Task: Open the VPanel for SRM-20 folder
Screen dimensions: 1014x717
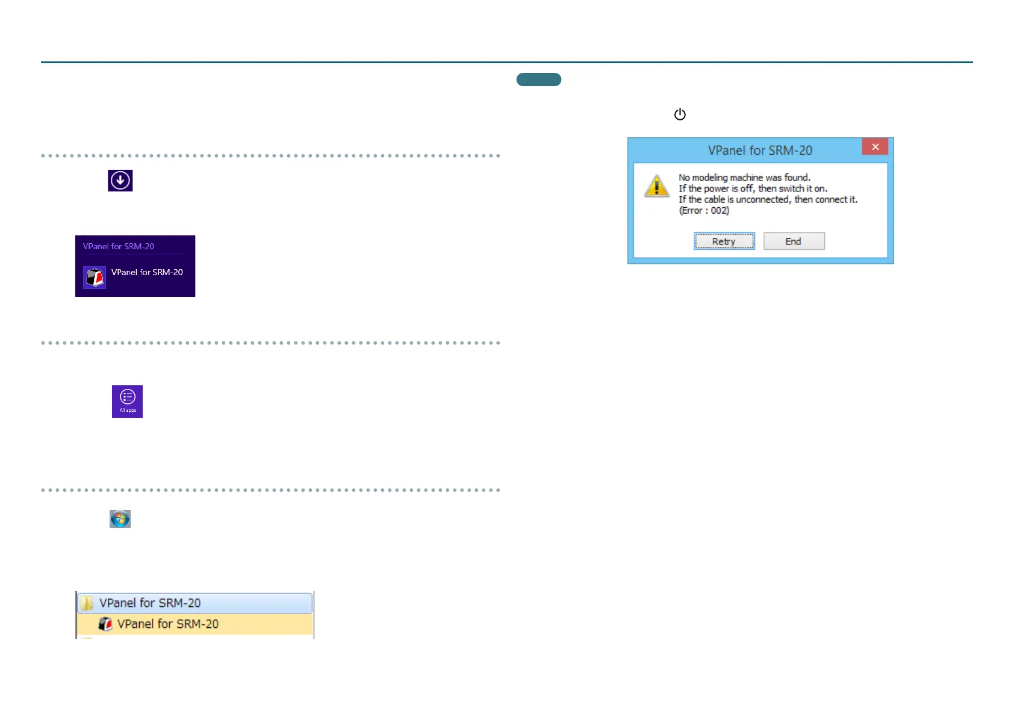Action: (194, 603)
